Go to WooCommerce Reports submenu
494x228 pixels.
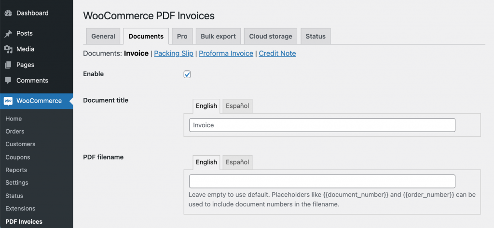pos(16,170)
